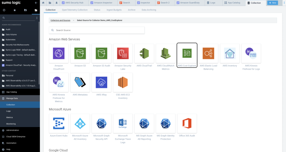Screen dimensions: 286x152
Task: Focus the Search Source input field
Action: click(97, 30)
